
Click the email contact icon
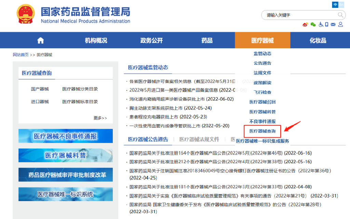point(333,25)
